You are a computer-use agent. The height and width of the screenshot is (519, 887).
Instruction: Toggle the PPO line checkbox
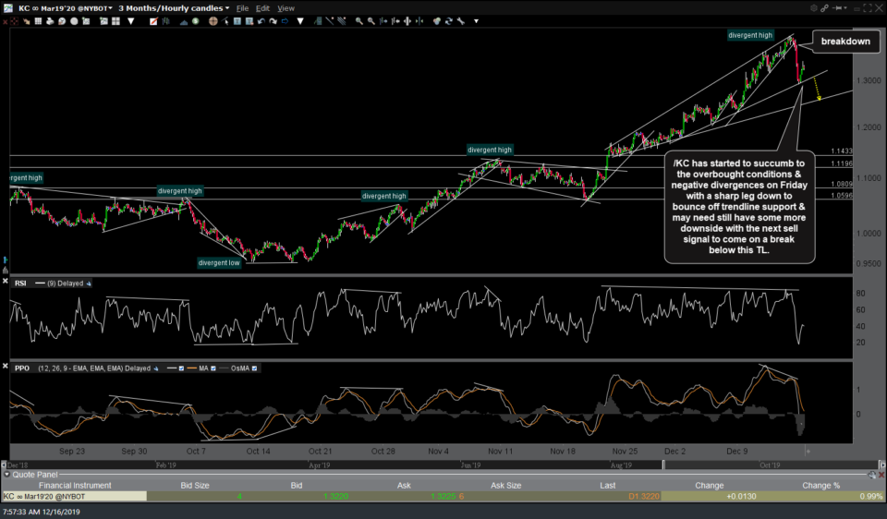[x=179, y=368]
